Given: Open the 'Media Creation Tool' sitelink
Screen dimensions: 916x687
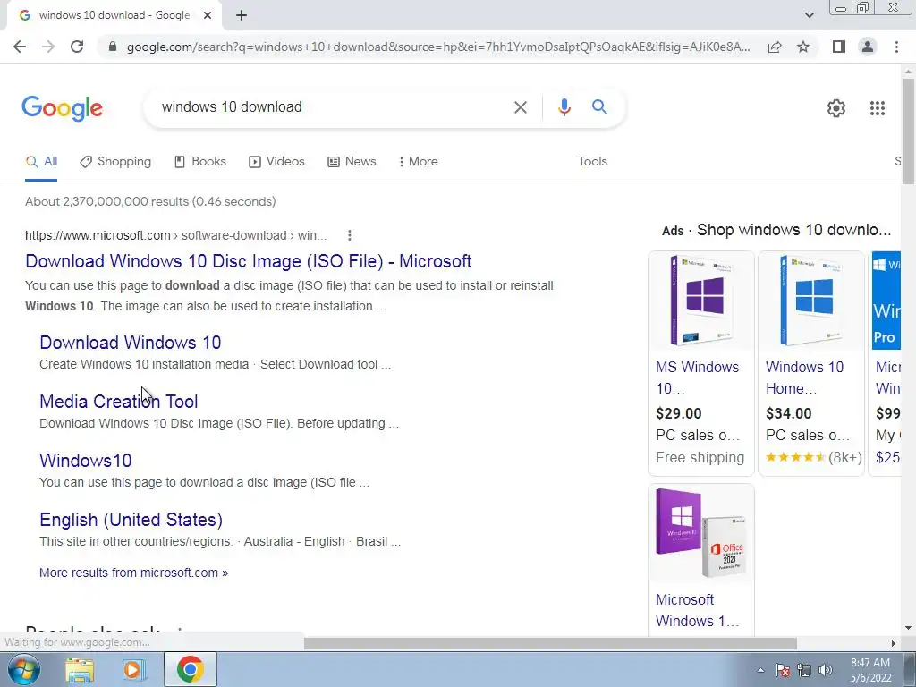Looking at the screenshot, I should pos(119,402).
